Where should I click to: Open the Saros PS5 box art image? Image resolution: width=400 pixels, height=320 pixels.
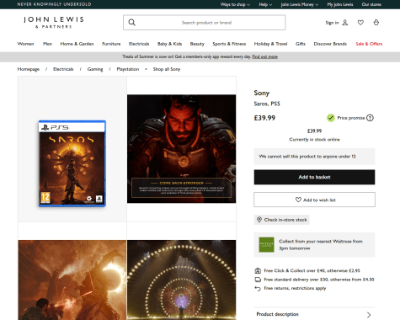tap(72, 163)
